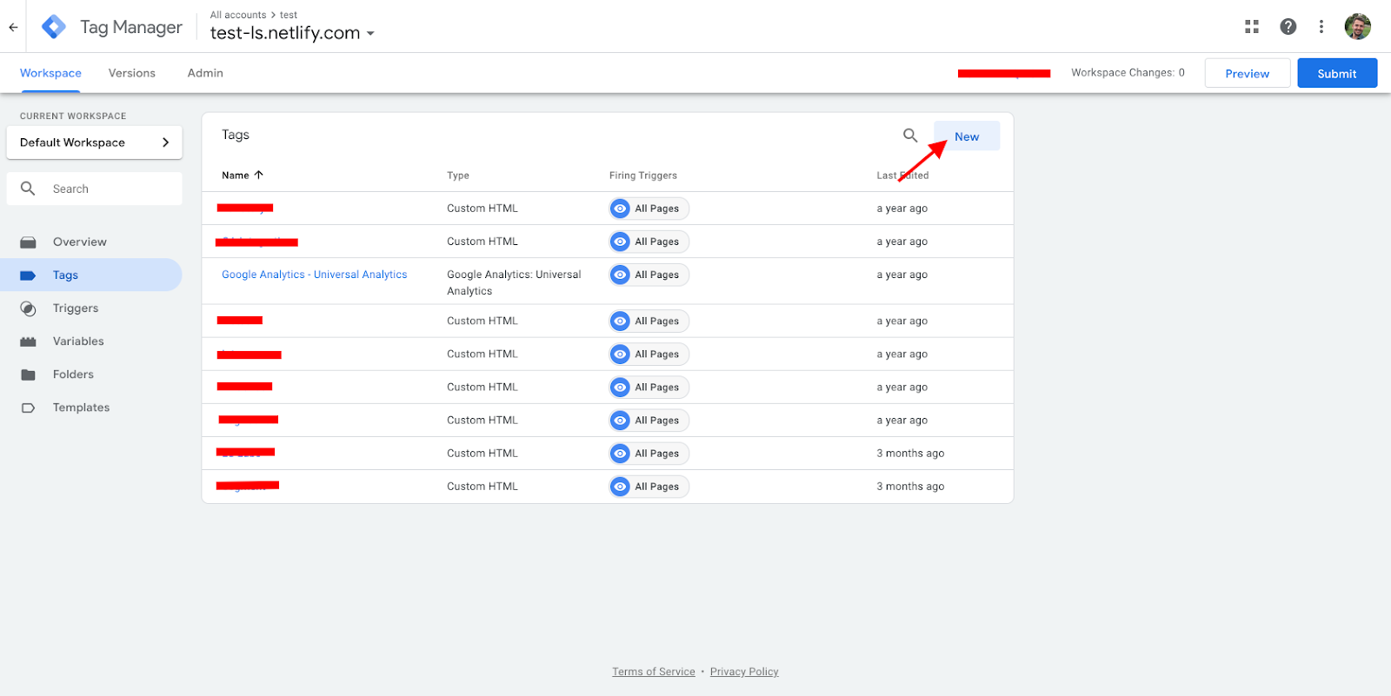Open the Privacy Policy link

744,672
